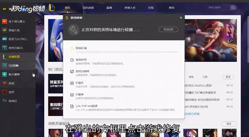Screen dimensions: 249x137
Task: Open 我的战绩 tab
Action: click(88, 8)
